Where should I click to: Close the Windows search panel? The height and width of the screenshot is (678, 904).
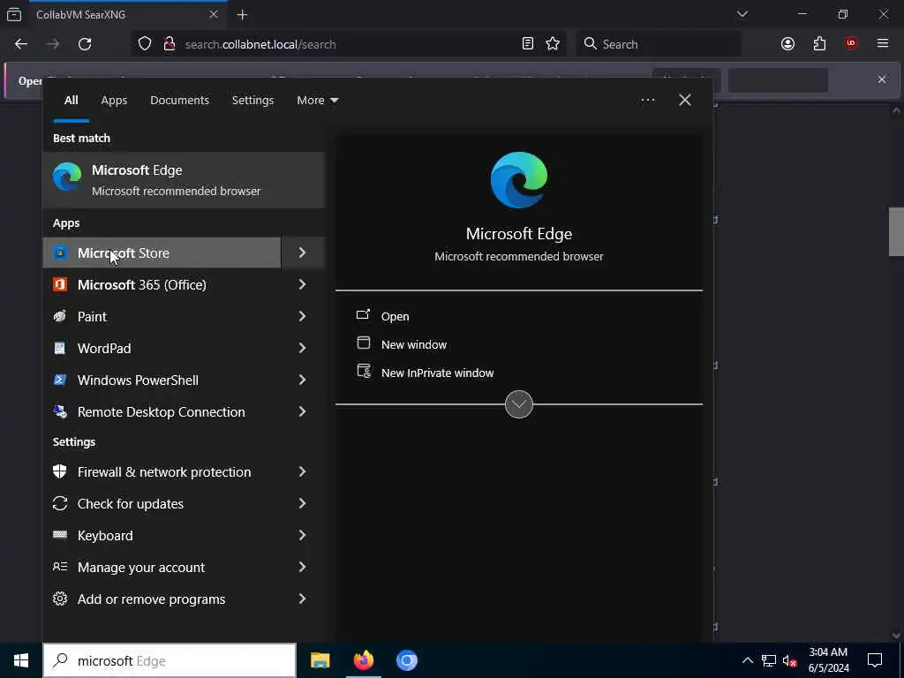[x=685, y=101]
